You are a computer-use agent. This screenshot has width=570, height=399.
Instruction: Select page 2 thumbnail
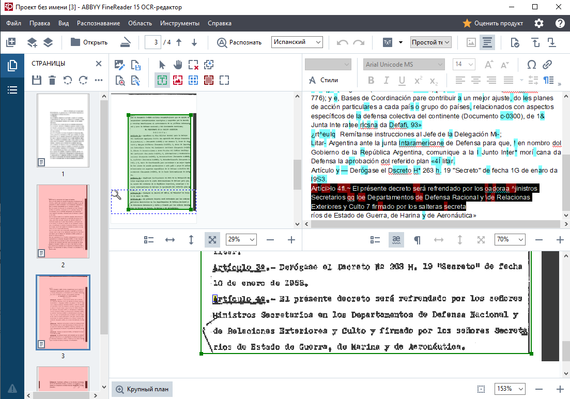pyautogui.click(x=63, y=222)
